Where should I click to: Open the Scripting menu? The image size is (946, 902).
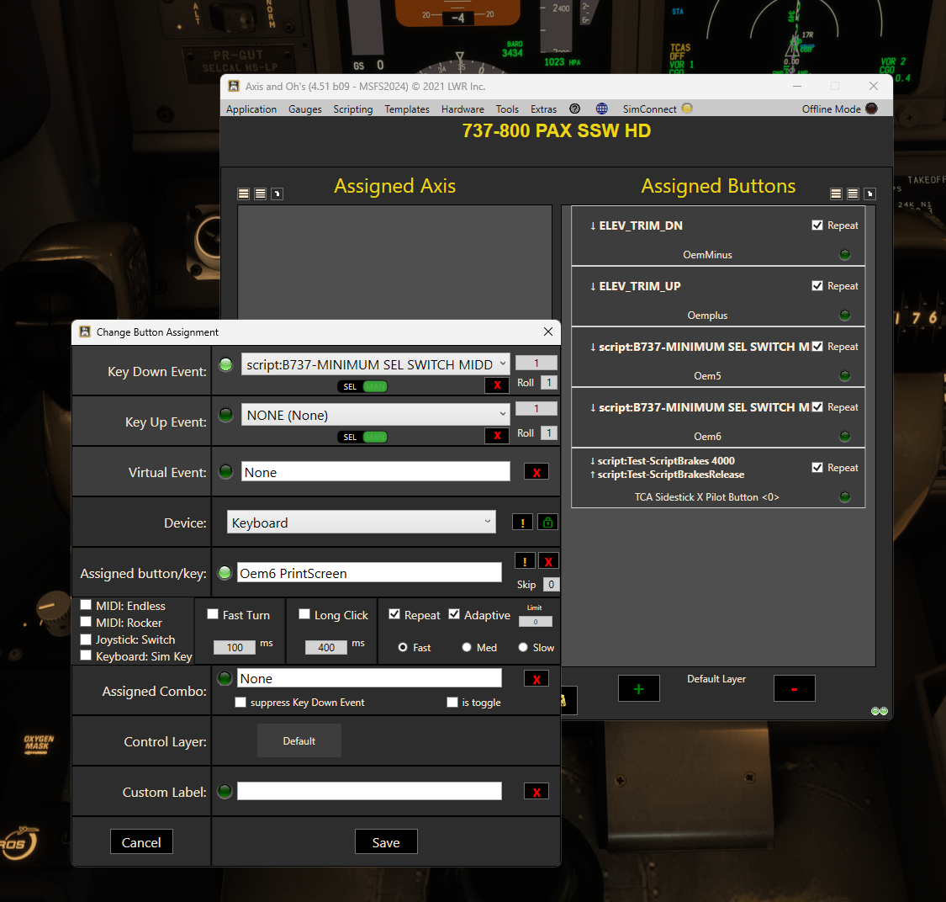click(x=353, y=109)
